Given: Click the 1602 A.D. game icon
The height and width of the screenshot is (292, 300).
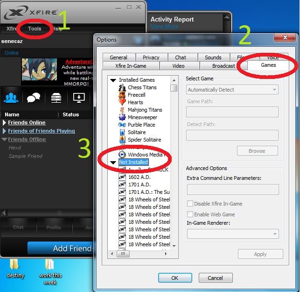Looking at the screenshot, I should (x=122, y=177).
